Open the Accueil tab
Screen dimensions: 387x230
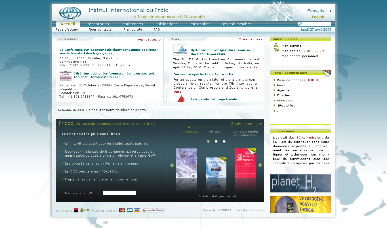point(68,24)
